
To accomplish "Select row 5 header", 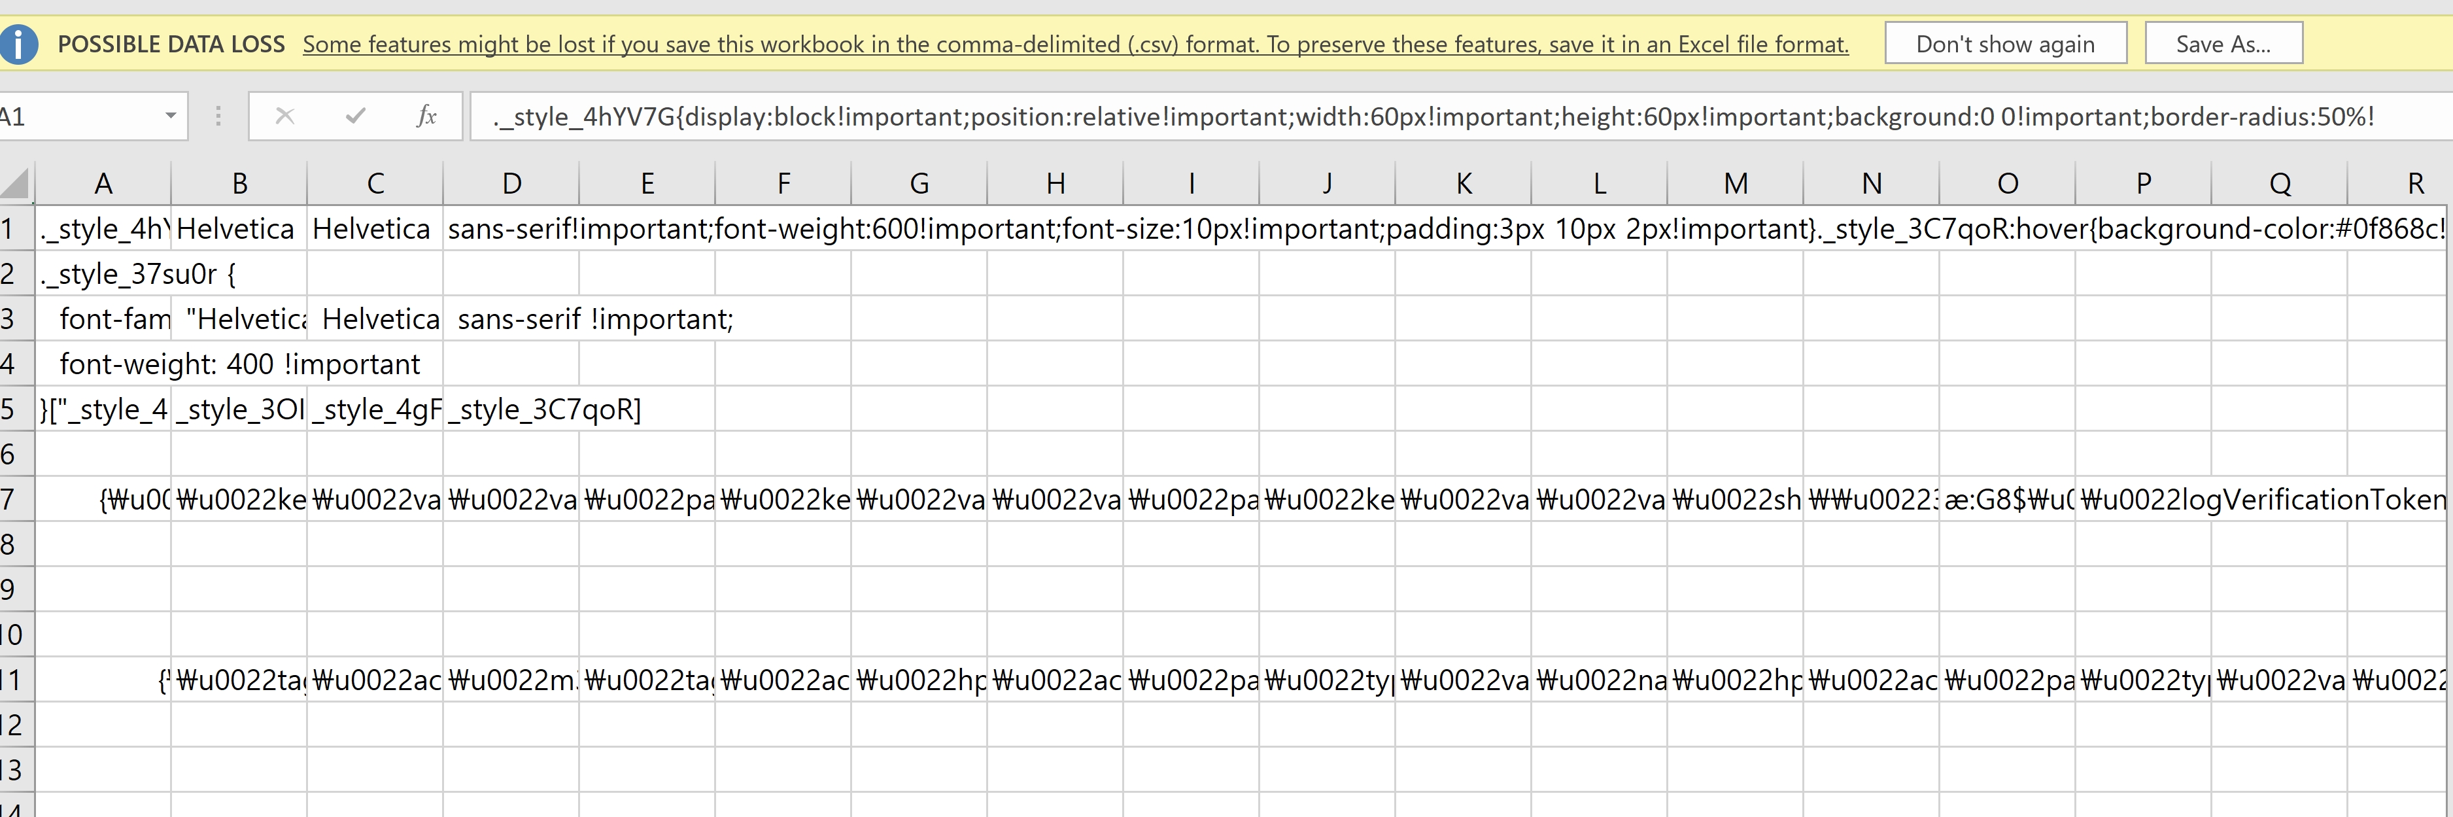I will pos(16,409).
